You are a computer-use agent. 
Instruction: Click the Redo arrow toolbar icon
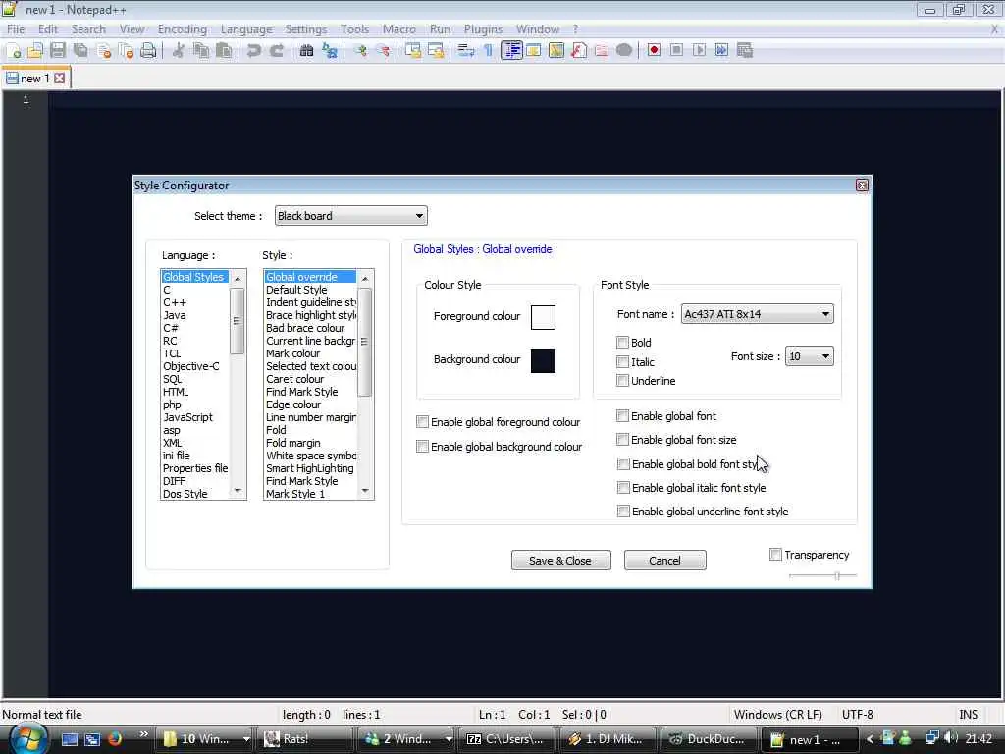[276, 51]
